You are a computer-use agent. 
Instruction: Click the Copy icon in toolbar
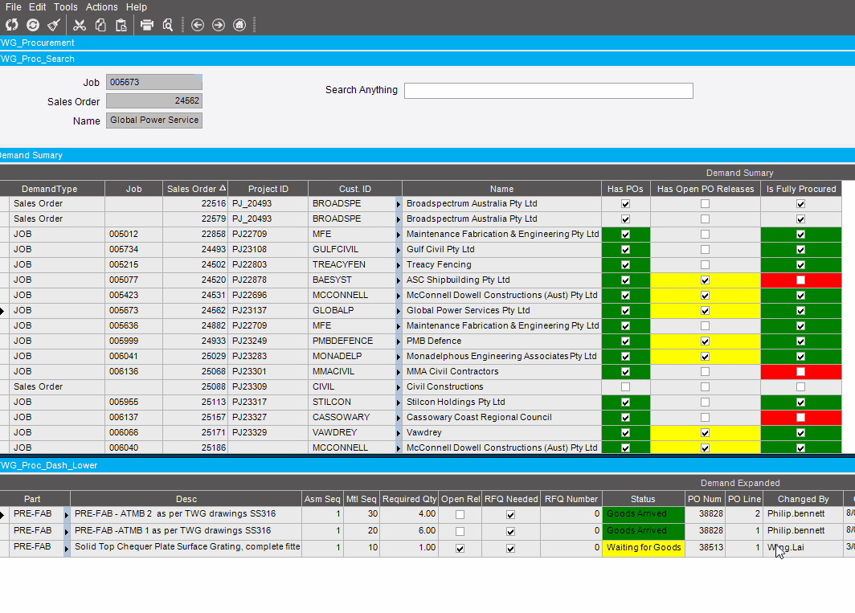click(100, 25)
